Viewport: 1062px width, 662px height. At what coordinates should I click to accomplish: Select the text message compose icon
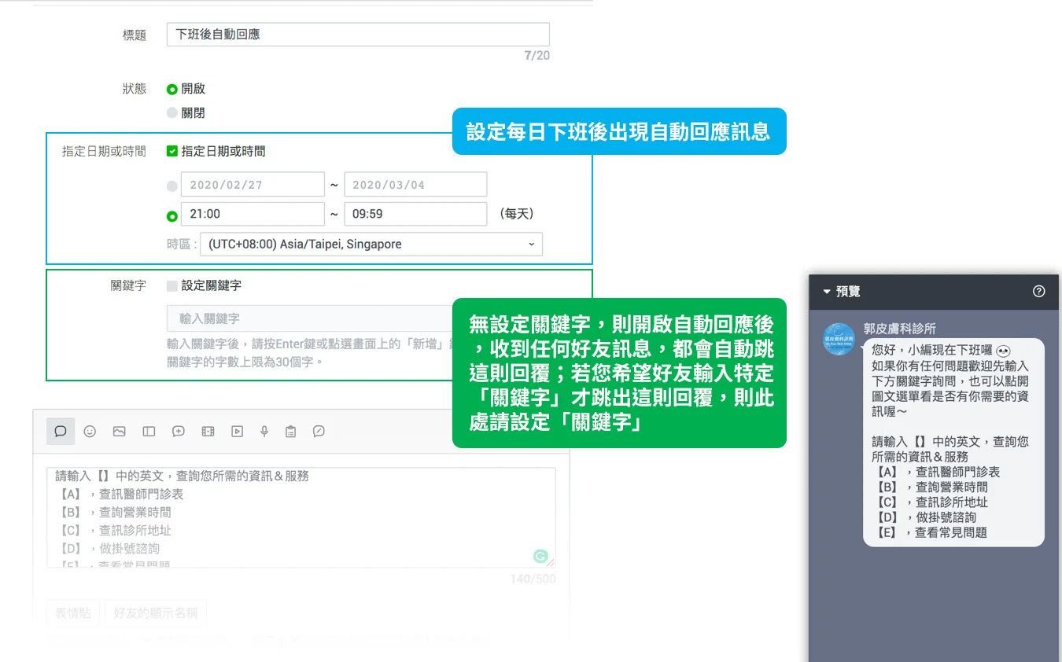[x=60, y=431]
